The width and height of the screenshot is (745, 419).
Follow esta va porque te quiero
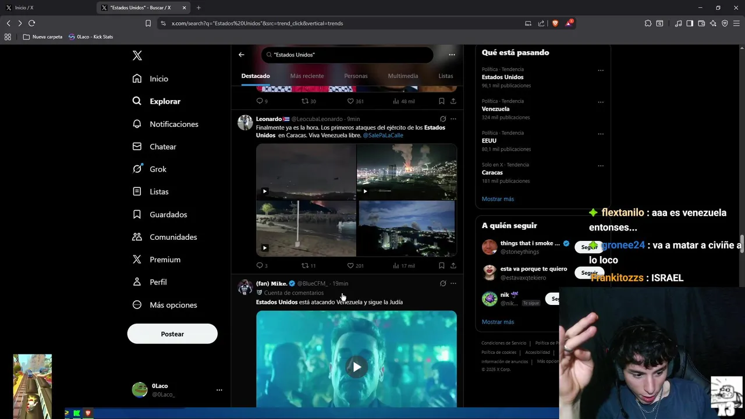589,273
